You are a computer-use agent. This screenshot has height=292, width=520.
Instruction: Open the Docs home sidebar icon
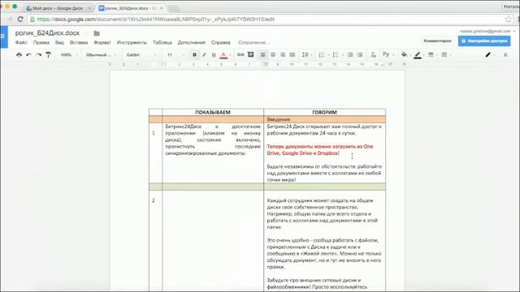tap(3, 36)
